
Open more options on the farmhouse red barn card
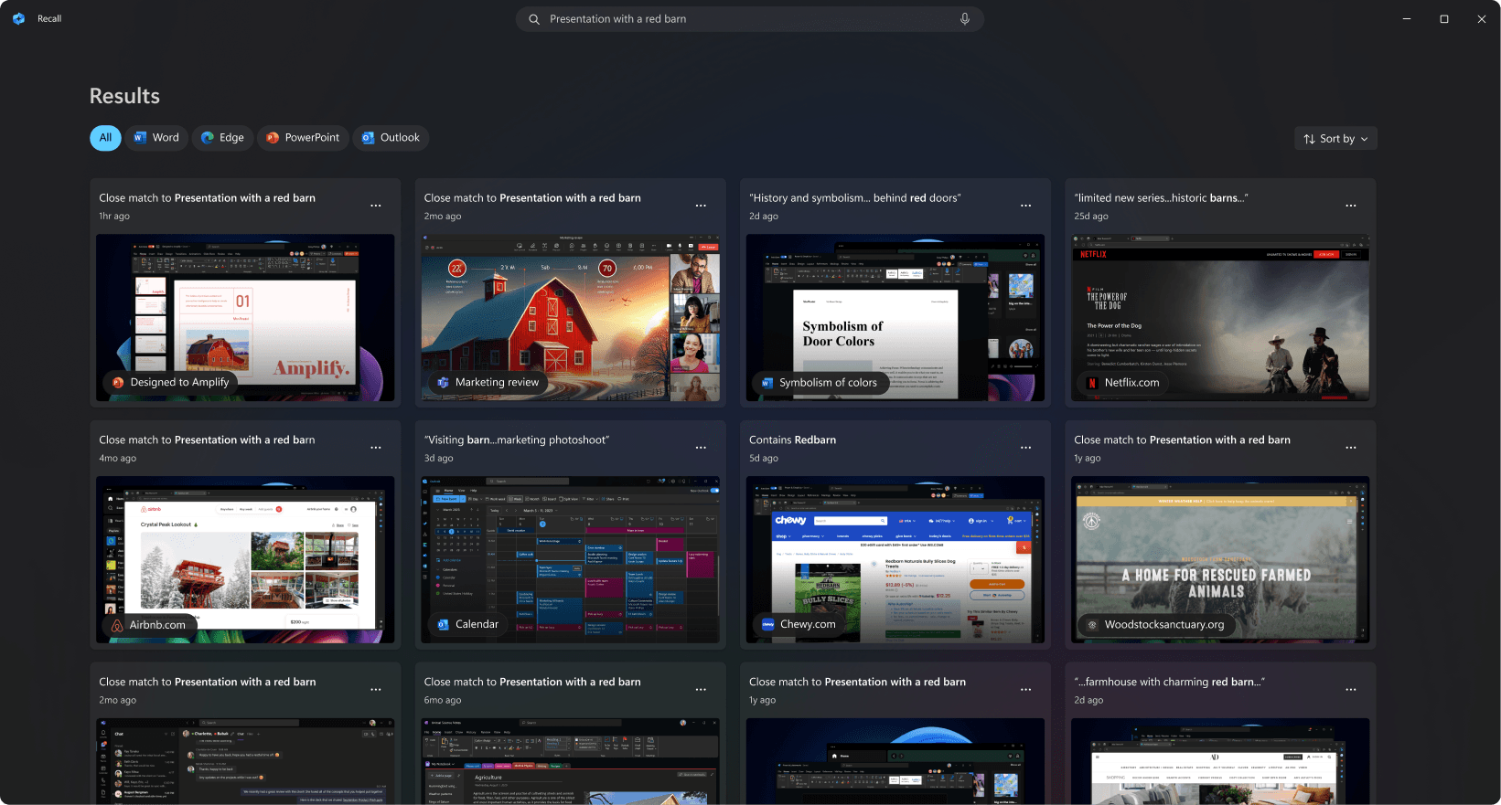(x=1351, y=690)
